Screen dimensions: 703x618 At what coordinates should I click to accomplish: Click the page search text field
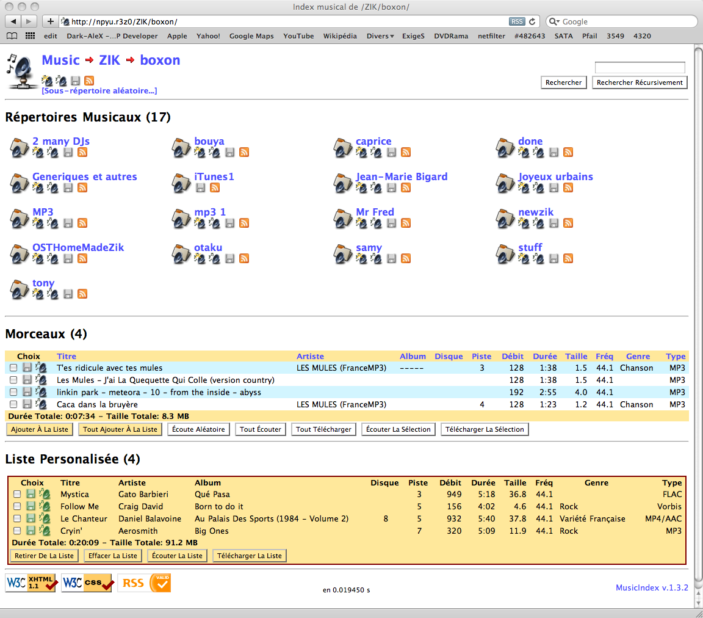pos(640,67)
